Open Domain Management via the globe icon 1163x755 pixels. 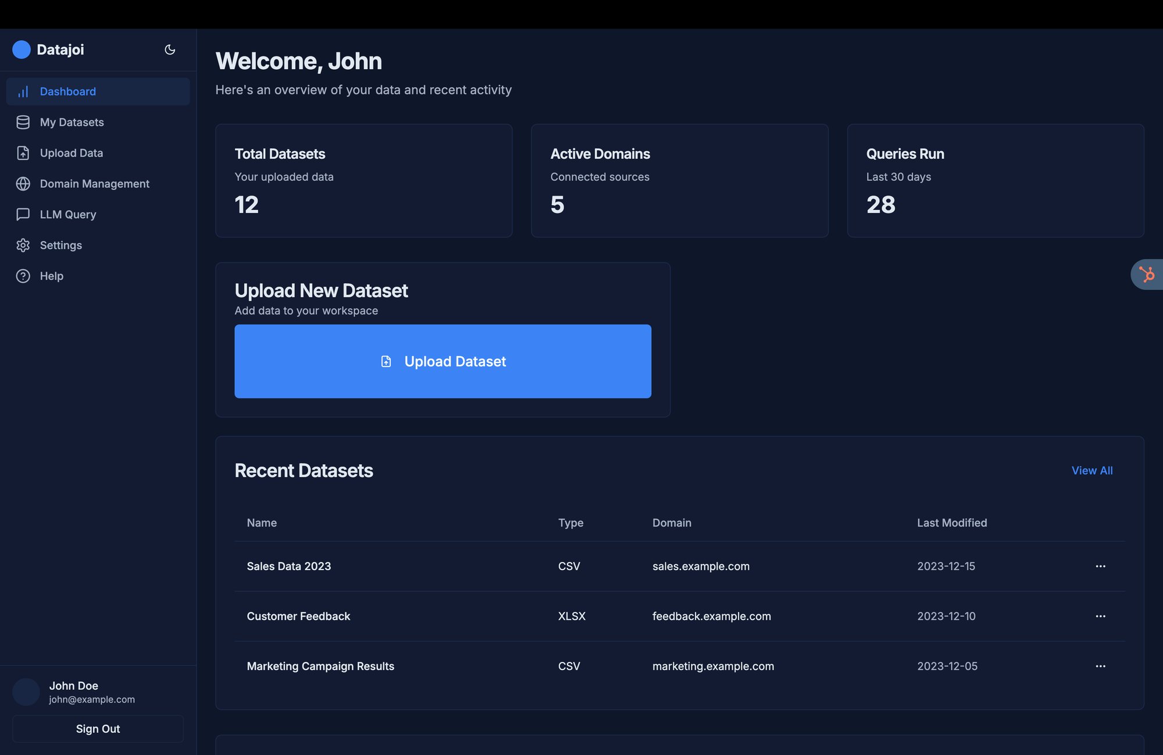[23, 184]
